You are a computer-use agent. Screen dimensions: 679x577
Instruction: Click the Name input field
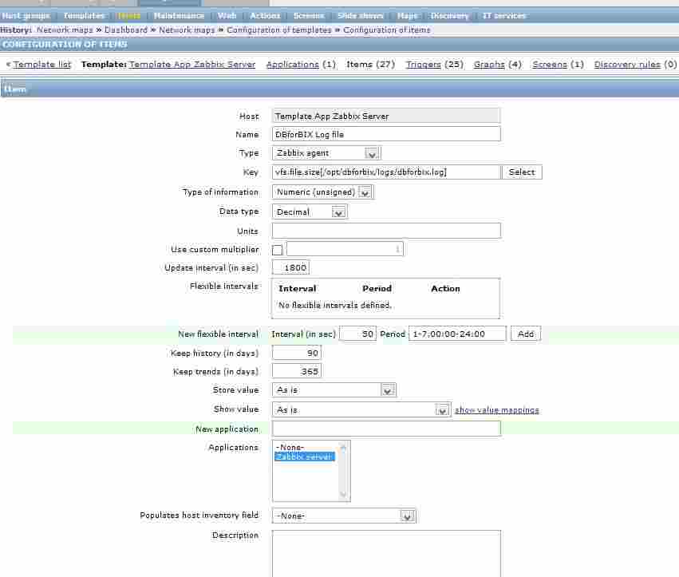click(x=386, y=134)
